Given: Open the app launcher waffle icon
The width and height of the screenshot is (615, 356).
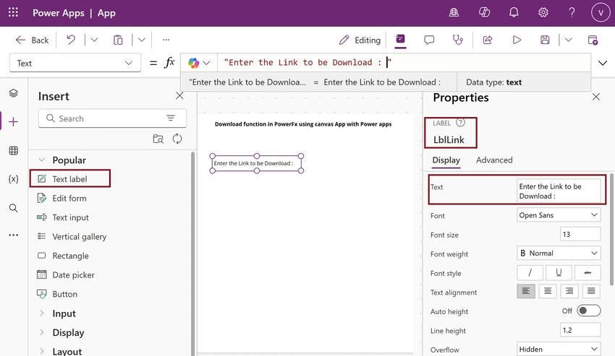Looking at the screenshot, I should (x=13, y=12).
